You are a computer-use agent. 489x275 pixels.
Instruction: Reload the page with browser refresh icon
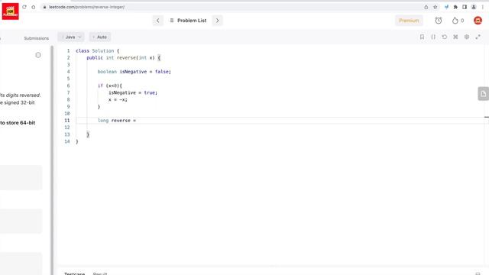[24, 7]
